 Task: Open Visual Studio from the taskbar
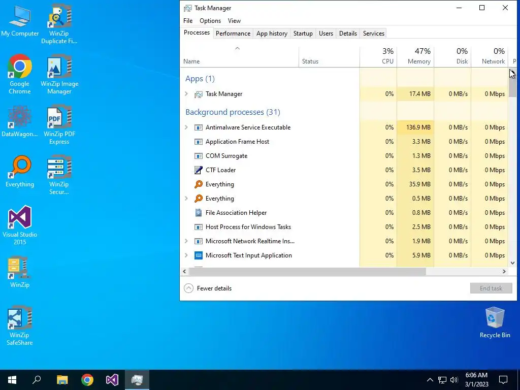(112, 380)
